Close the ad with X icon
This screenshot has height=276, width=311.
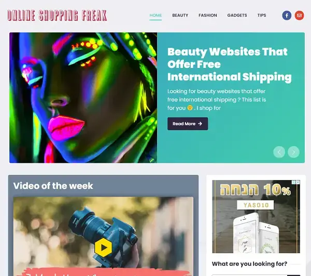pyautogui.click(x=298, y=182)
